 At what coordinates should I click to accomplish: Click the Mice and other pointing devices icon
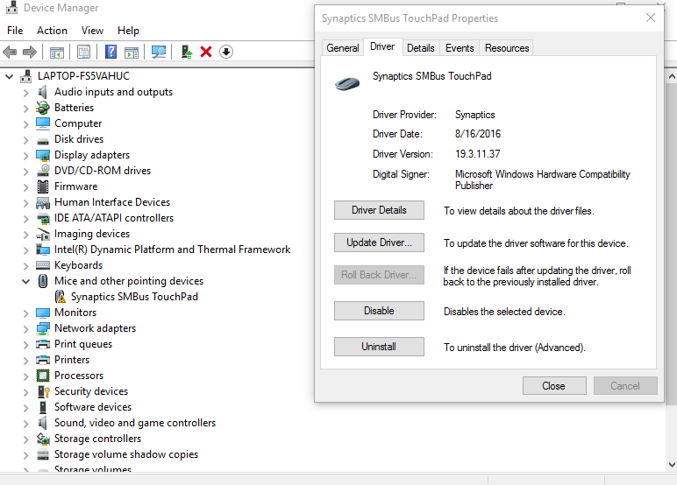43,281
